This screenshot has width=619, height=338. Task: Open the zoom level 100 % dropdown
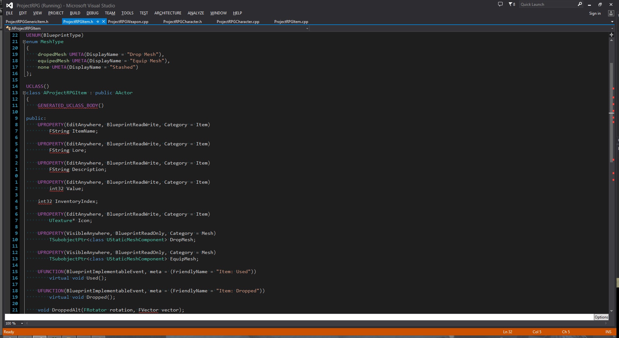[22, 323]
